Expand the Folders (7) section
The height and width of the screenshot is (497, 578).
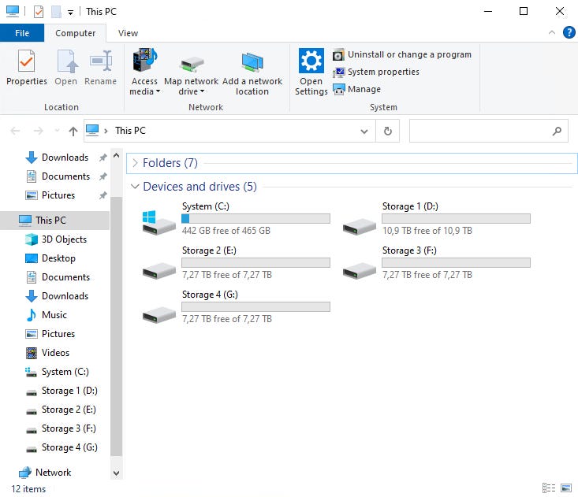tap(135, 163)
